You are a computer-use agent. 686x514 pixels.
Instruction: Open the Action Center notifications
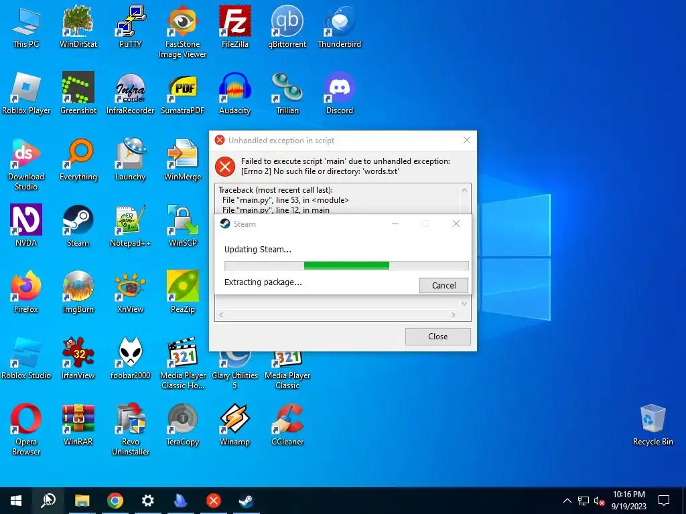coord(664,501)
